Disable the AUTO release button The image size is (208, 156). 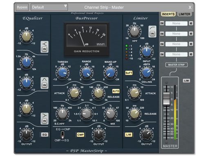pos(116,91)
